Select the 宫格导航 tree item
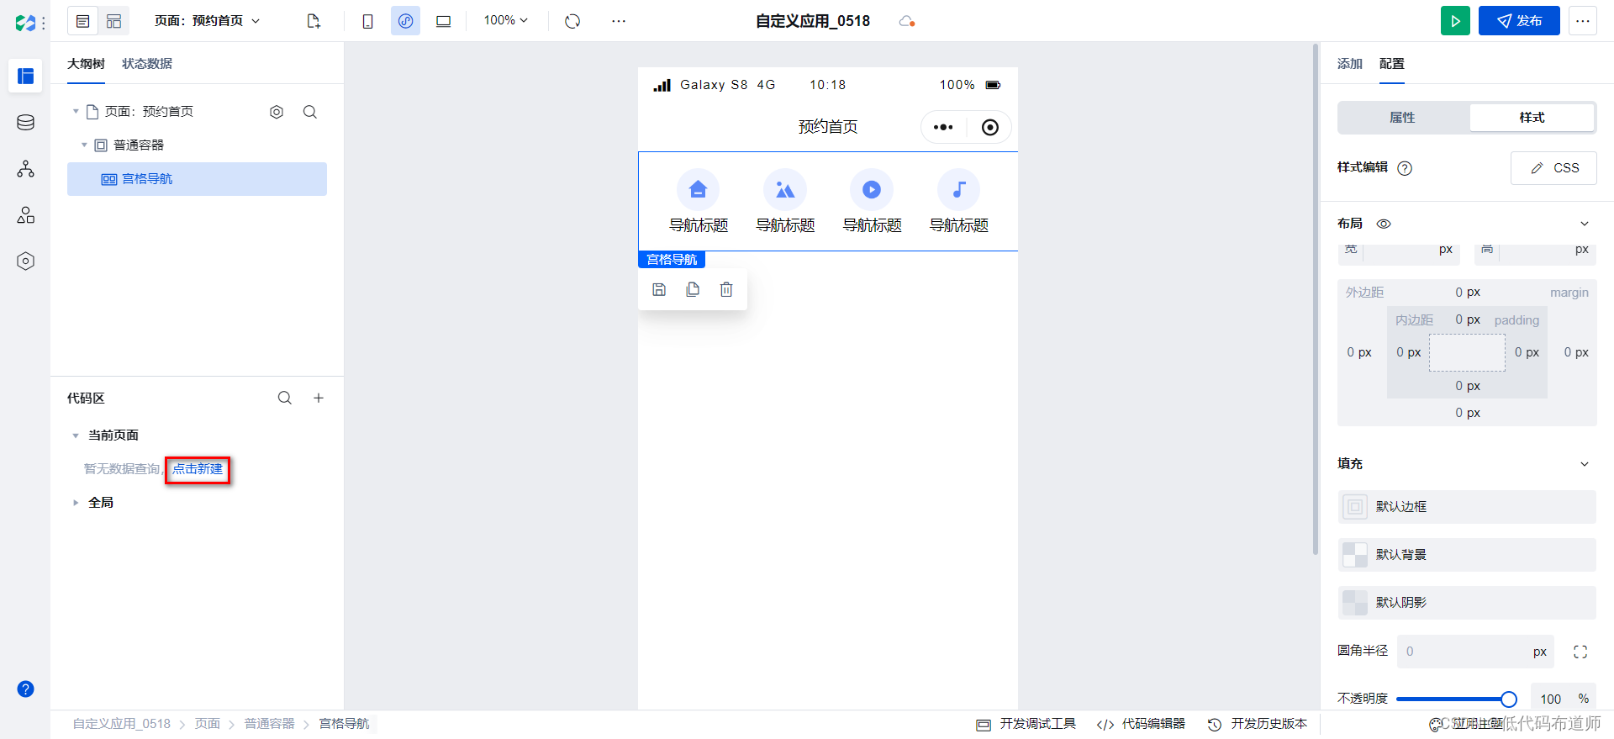This screenshot has height=739, width=1614. 197,179
